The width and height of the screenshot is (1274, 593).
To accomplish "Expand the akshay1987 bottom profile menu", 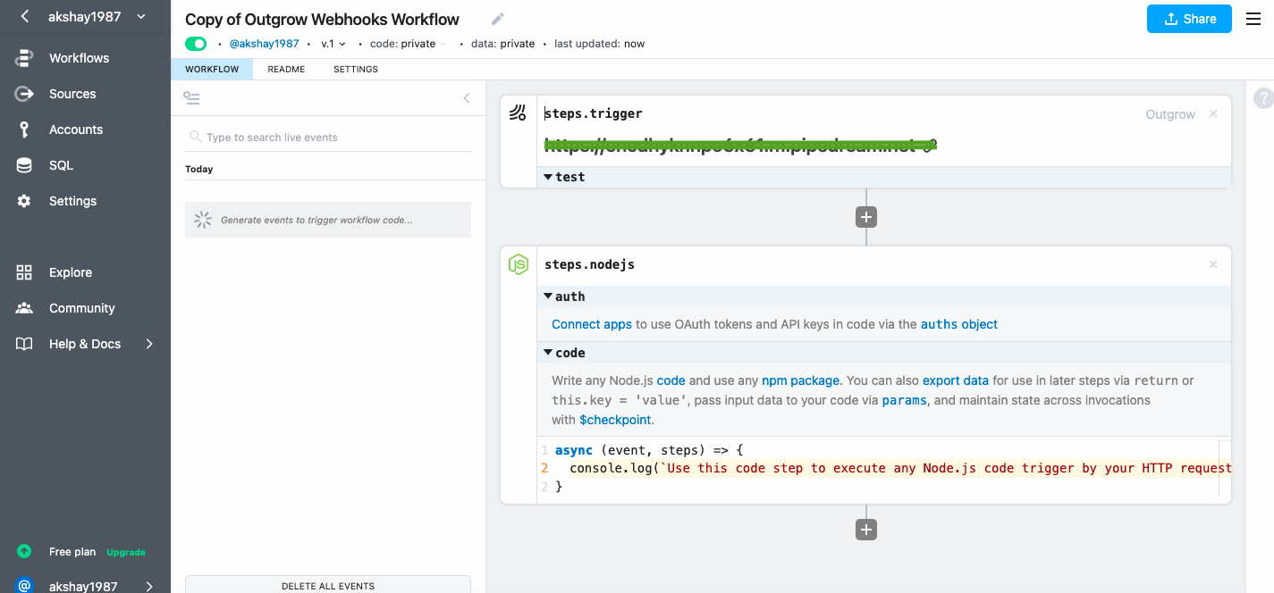I will [x=149, y=587].
